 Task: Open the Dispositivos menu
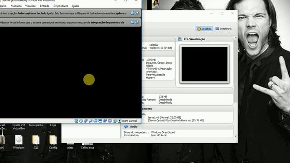61,6
